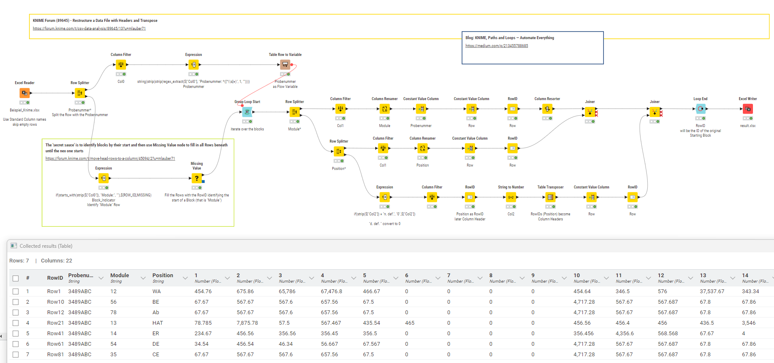Select the Excel Reader node icon

pos(24,93)
